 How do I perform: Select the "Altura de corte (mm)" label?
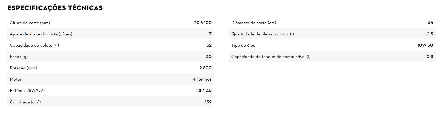point(30,23)
